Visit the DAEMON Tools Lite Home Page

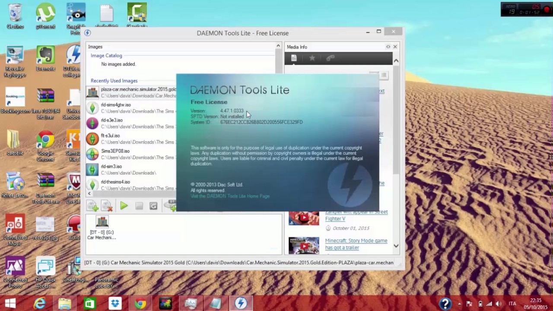(230, 196)
